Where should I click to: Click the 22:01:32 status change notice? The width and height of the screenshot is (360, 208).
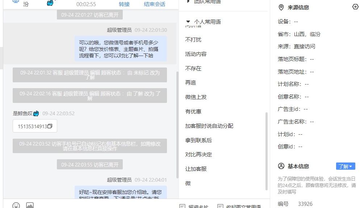90,75
